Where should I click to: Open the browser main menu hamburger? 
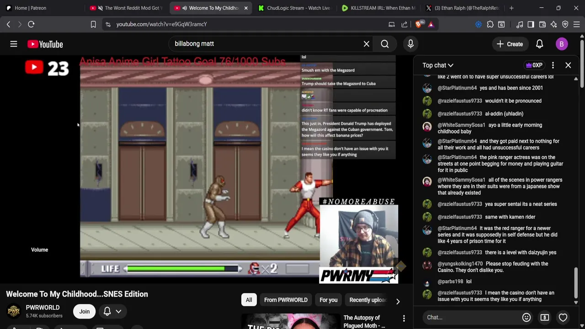(577, 24)
